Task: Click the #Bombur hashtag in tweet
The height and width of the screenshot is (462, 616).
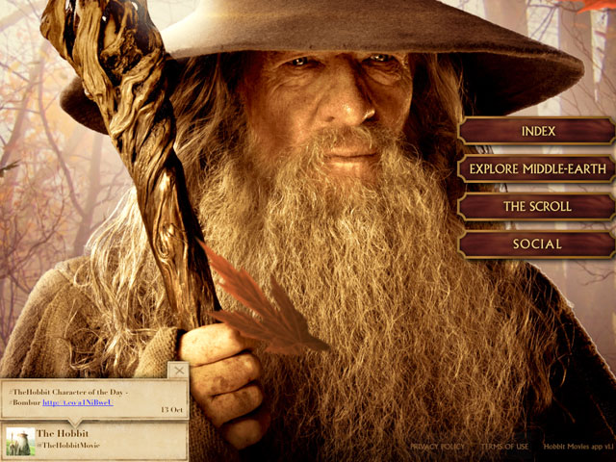Action: tap(22, 401)
